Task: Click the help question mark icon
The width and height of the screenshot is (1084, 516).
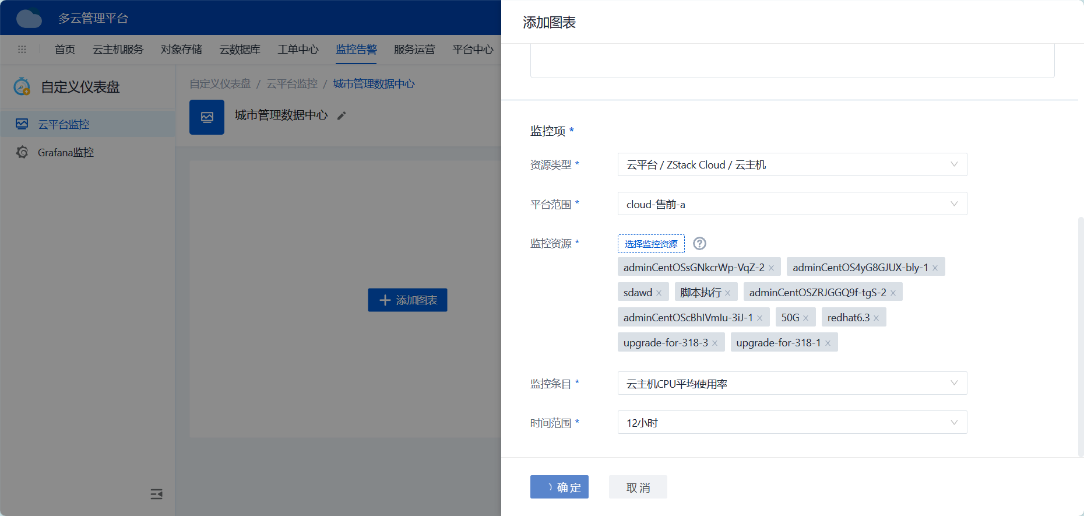Action: coord(699,244)
